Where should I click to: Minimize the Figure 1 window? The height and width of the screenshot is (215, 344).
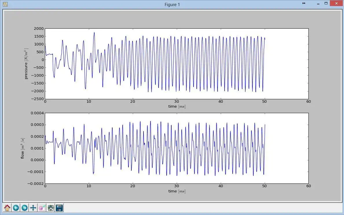tap(318, 4)
